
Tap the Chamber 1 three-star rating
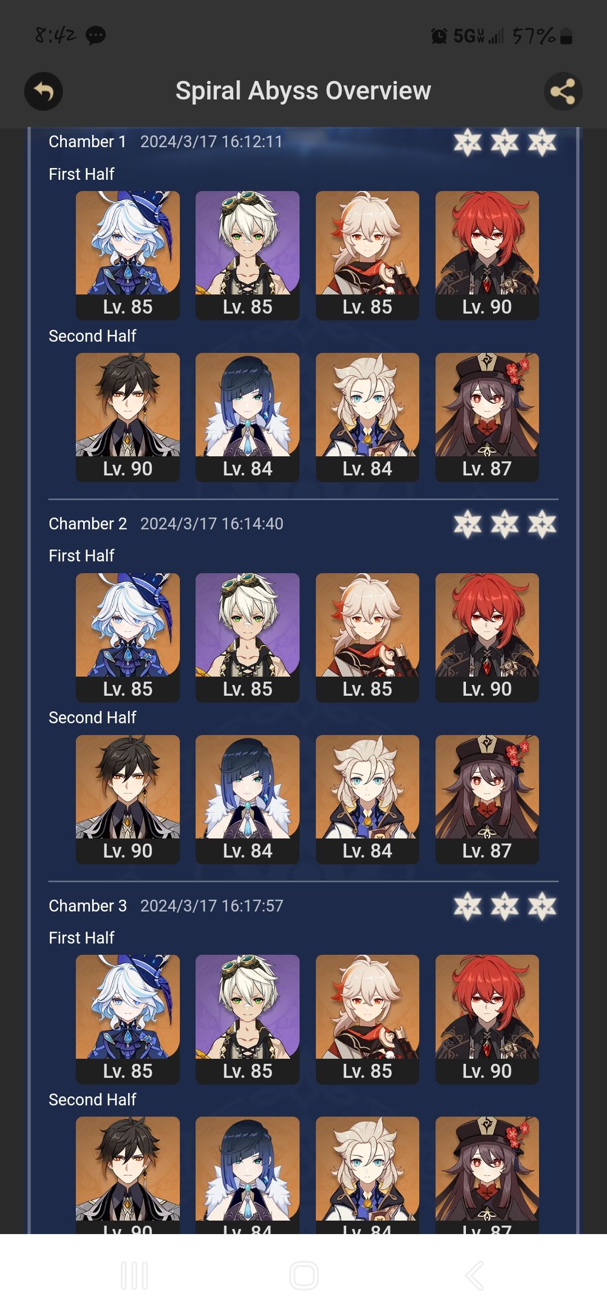[505, 142]
